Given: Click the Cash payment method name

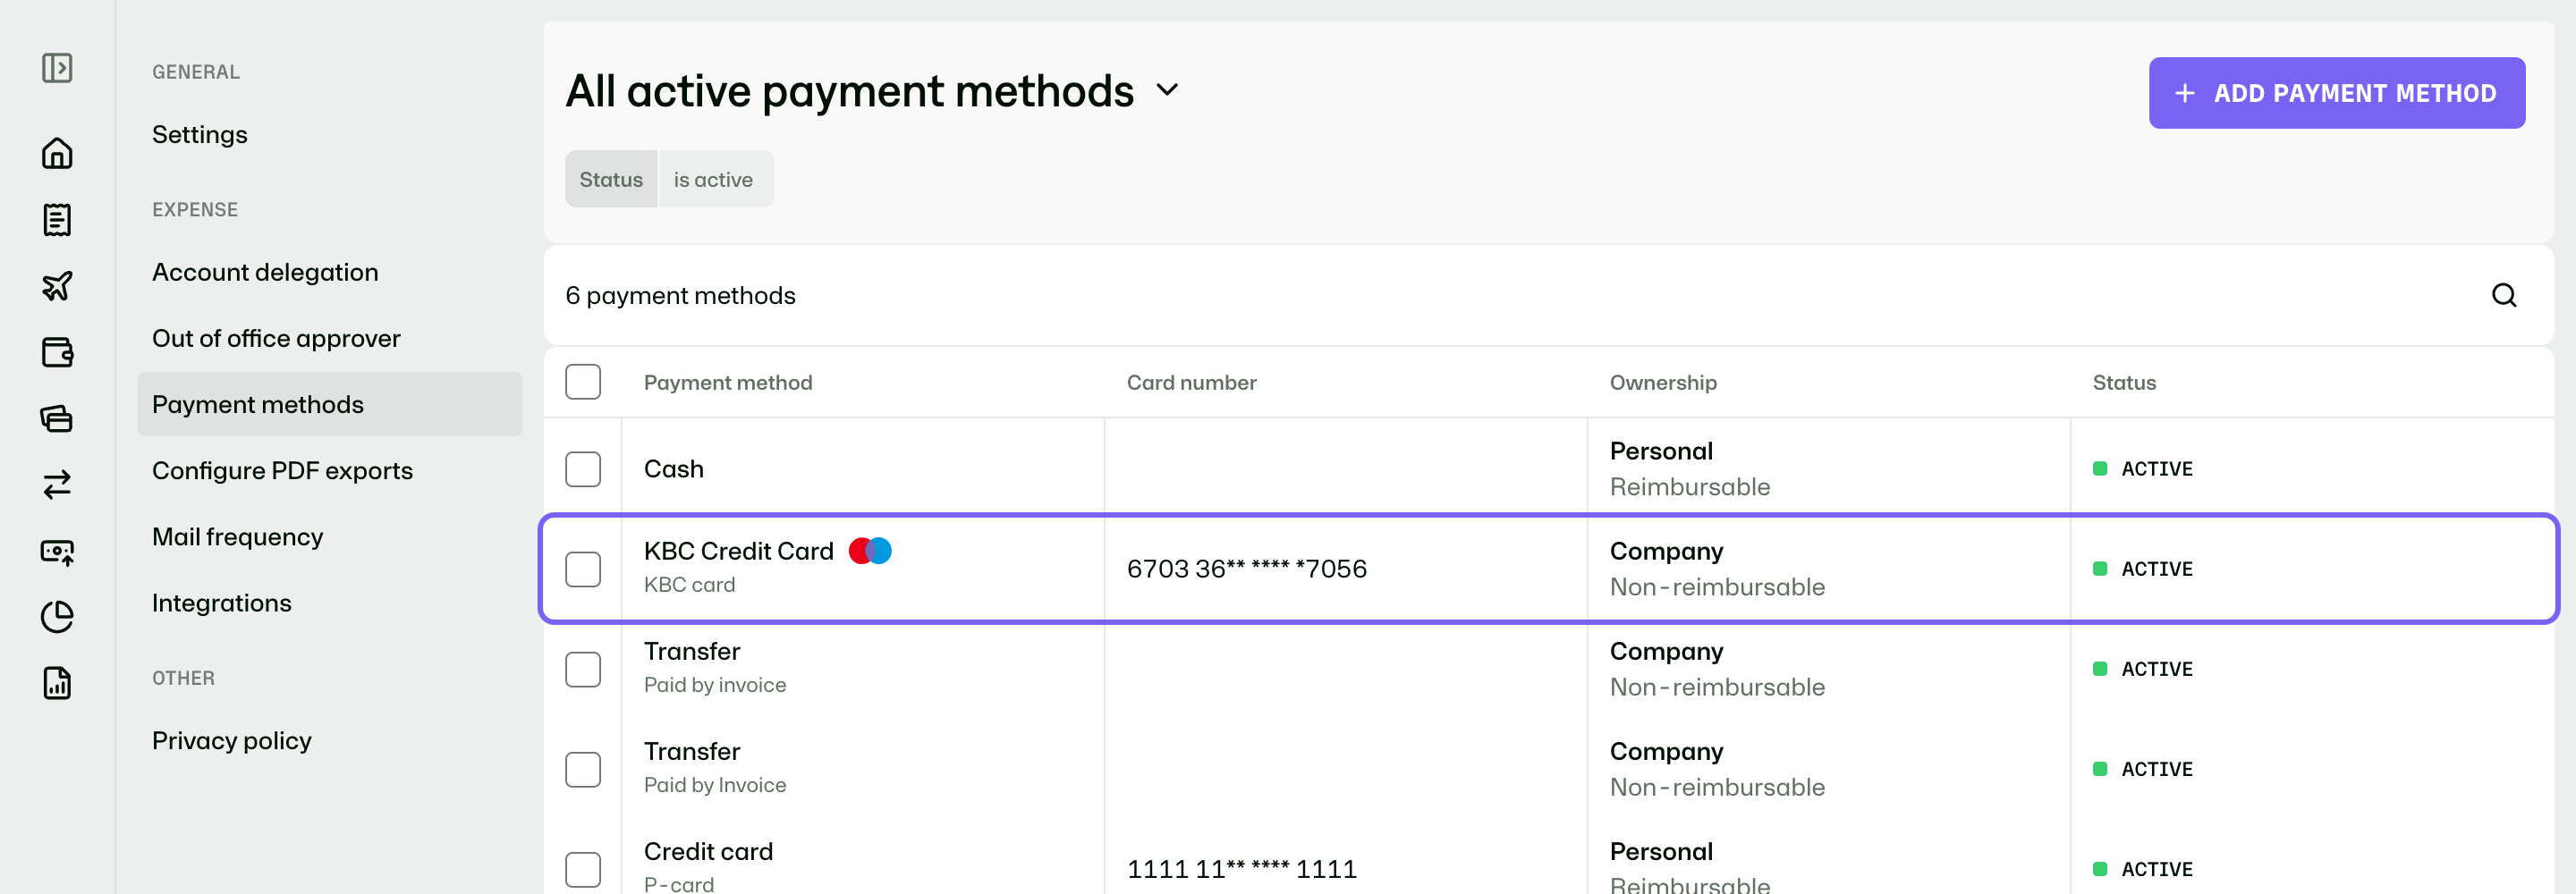Looking at the screenshot, I should tap(674, 469).
